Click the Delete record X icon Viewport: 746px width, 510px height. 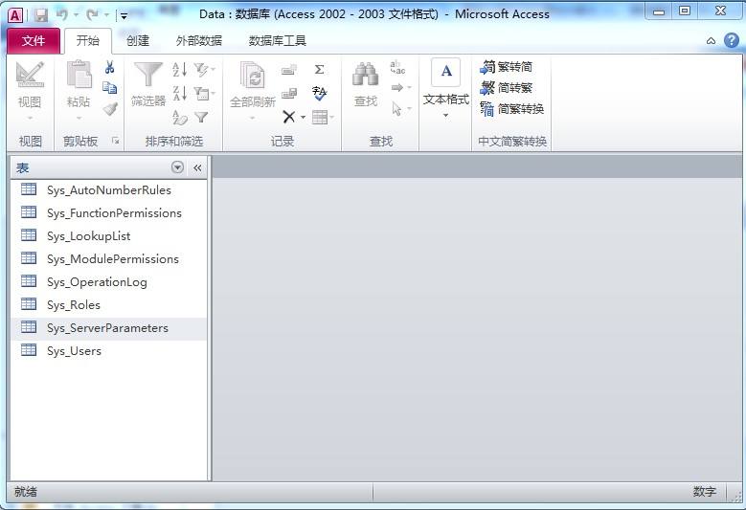288,117
